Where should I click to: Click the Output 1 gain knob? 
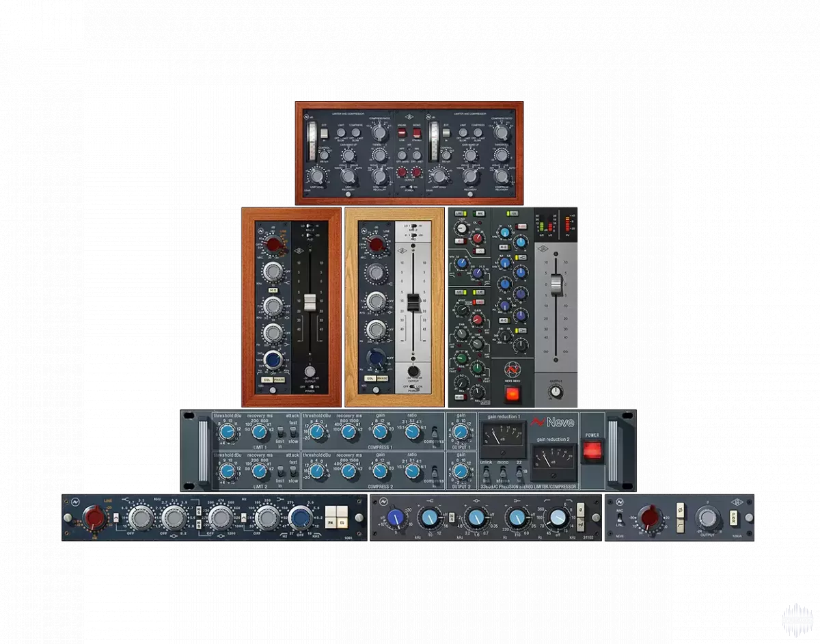[x=461, y=432]
